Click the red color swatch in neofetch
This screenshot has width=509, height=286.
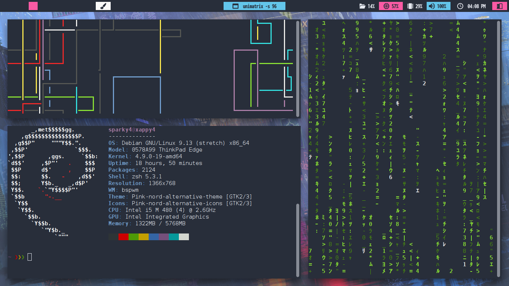click(x=123, y=237)
